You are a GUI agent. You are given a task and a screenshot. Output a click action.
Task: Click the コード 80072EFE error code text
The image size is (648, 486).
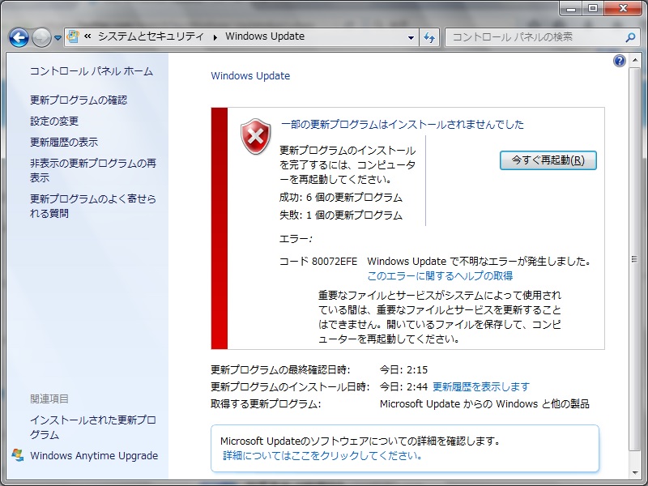pyautogui.click(x=318, y=261)
